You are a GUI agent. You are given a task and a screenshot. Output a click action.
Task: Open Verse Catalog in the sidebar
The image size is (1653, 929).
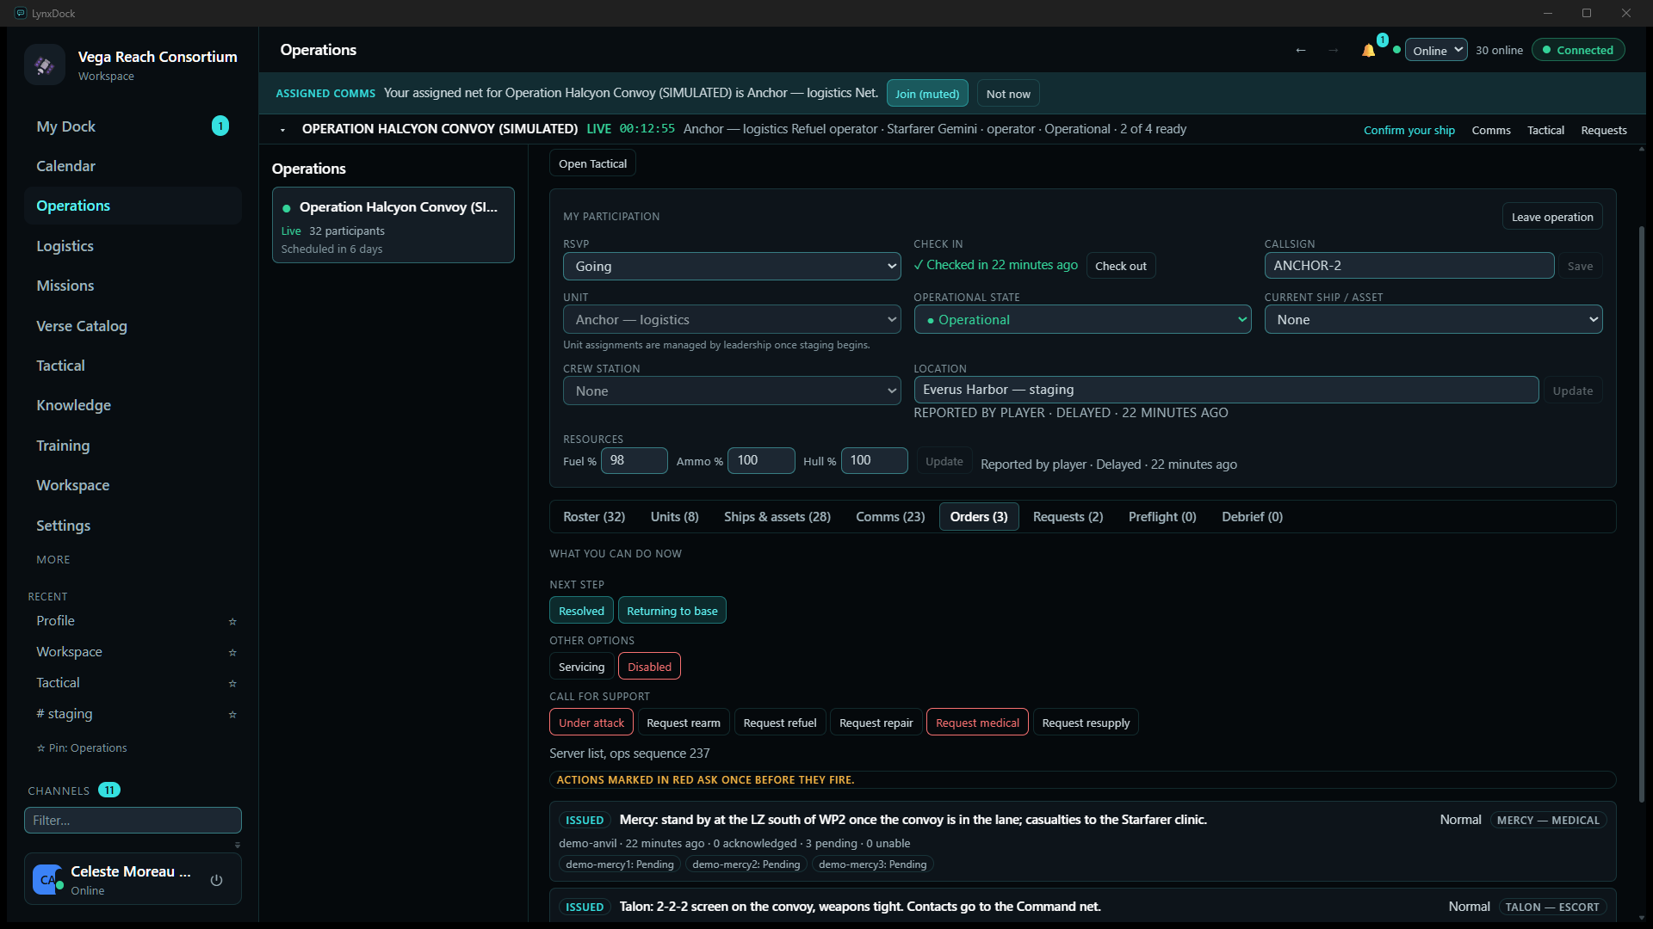click(x=133, y=326)
